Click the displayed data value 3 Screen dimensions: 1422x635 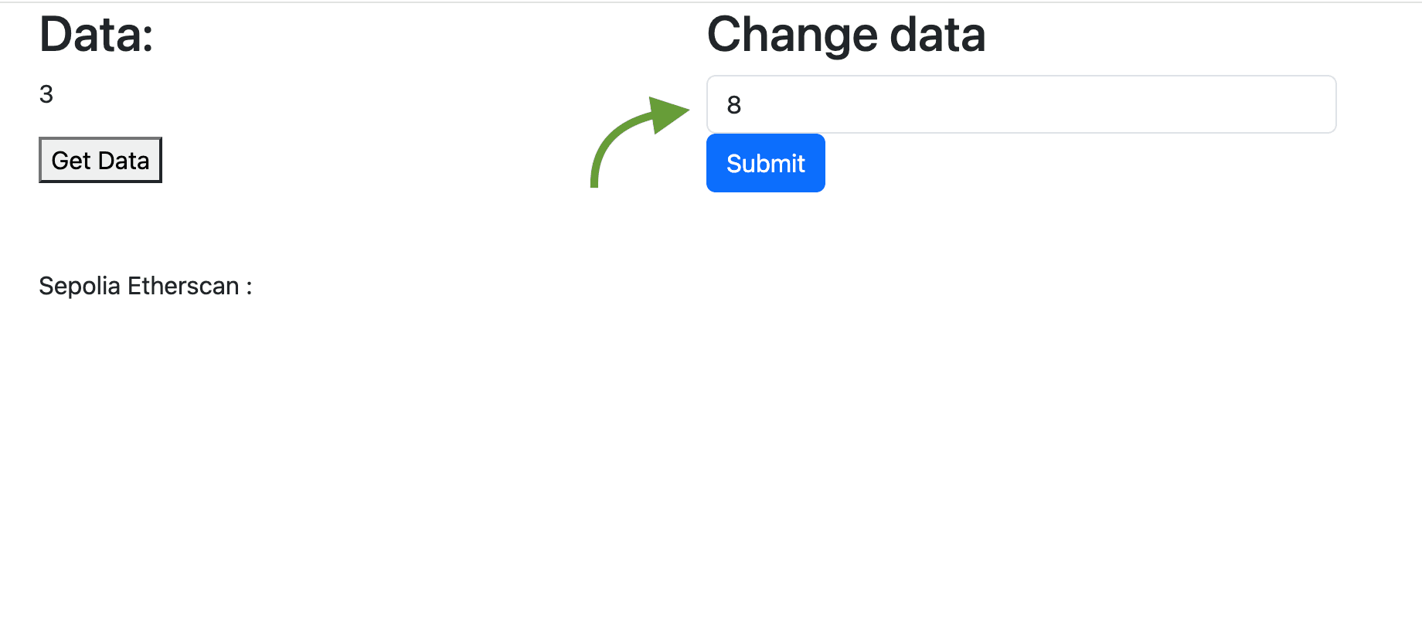[x=46, y=93]
